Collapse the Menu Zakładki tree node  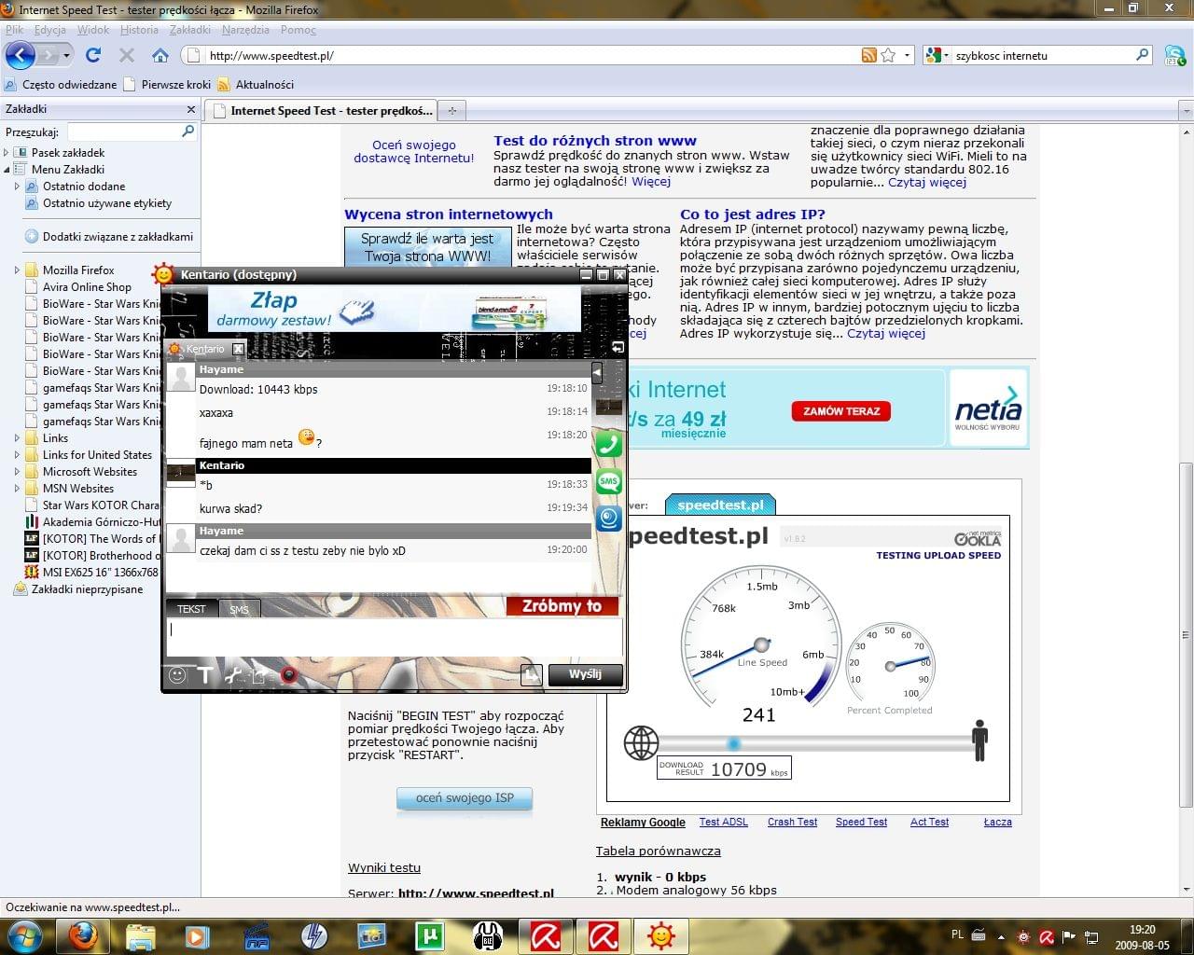[7, 170]
